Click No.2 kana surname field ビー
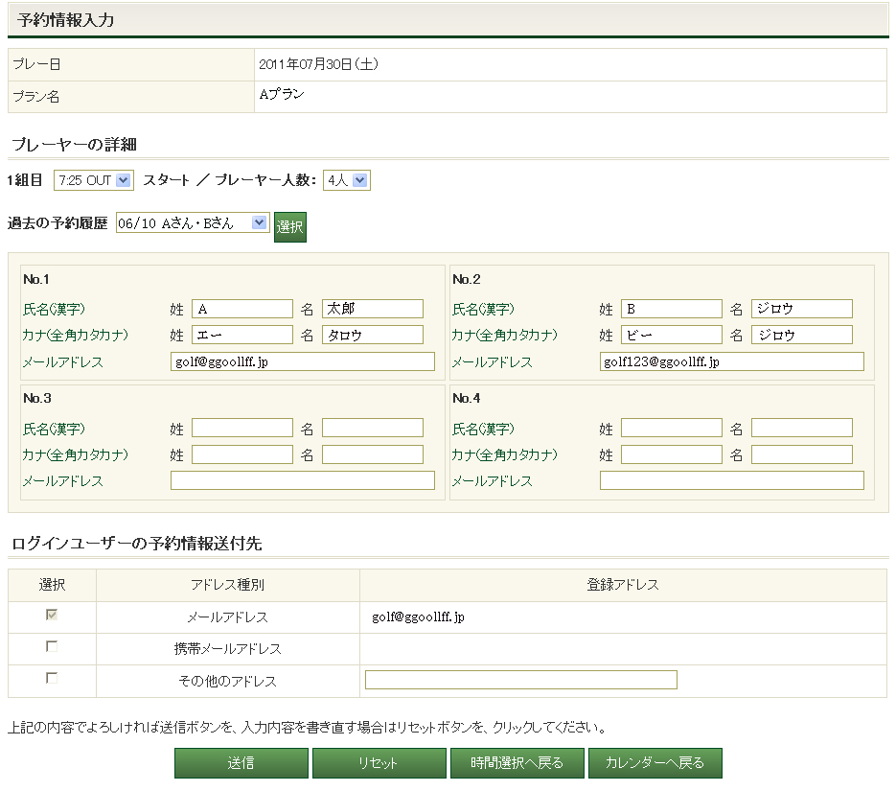Image resolution: width=896 pixels, height=791 pixels. (671, 335)
